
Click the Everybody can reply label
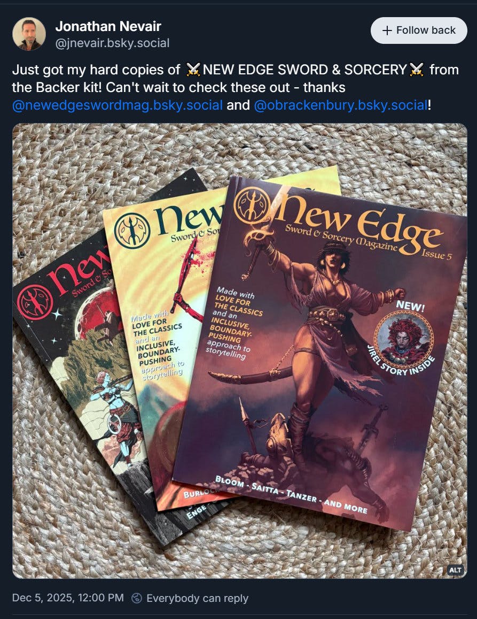tap(197, 598)
